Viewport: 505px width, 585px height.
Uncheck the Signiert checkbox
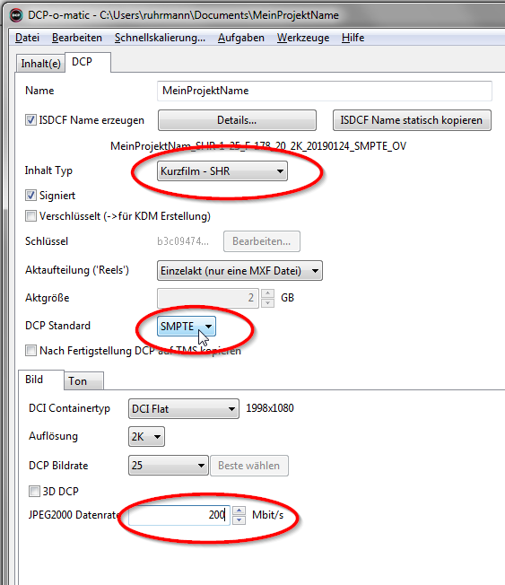click(30, 195)
